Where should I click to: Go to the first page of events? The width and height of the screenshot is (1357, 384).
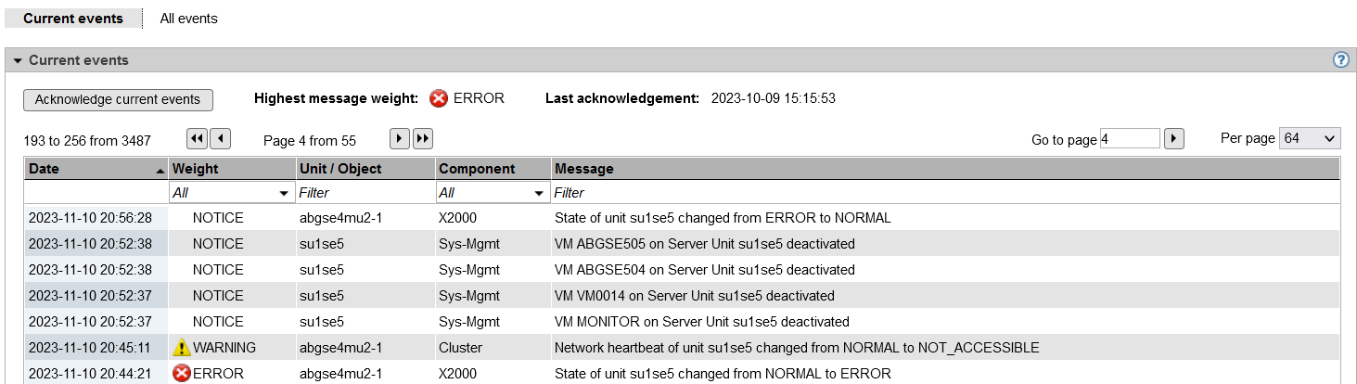pyautogui.click(x=197, y=139)
